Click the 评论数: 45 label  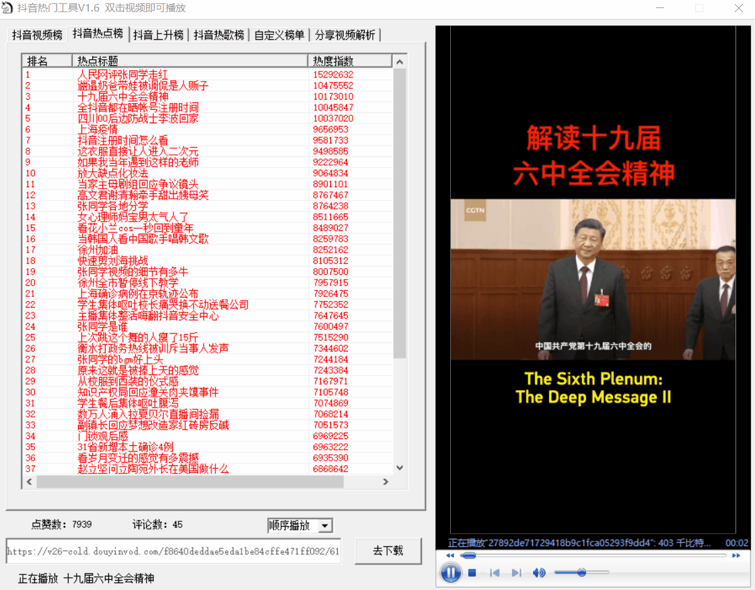point(157,525)
